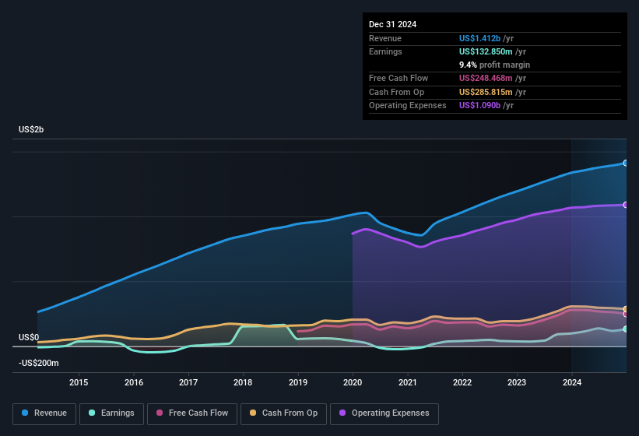Click the 2020 x-axis label
Image resolution: width=639 pixels, height=436 pixels.
pyautogui.click(x=353, y=382)
